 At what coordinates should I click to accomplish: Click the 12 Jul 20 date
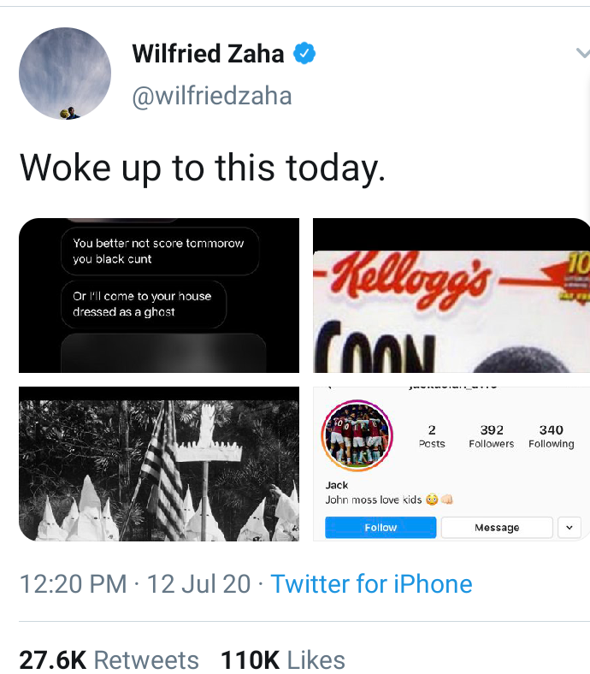(198, 584)
